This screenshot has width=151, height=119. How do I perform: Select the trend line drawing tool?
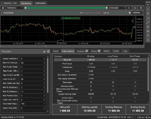coord(148,23)
